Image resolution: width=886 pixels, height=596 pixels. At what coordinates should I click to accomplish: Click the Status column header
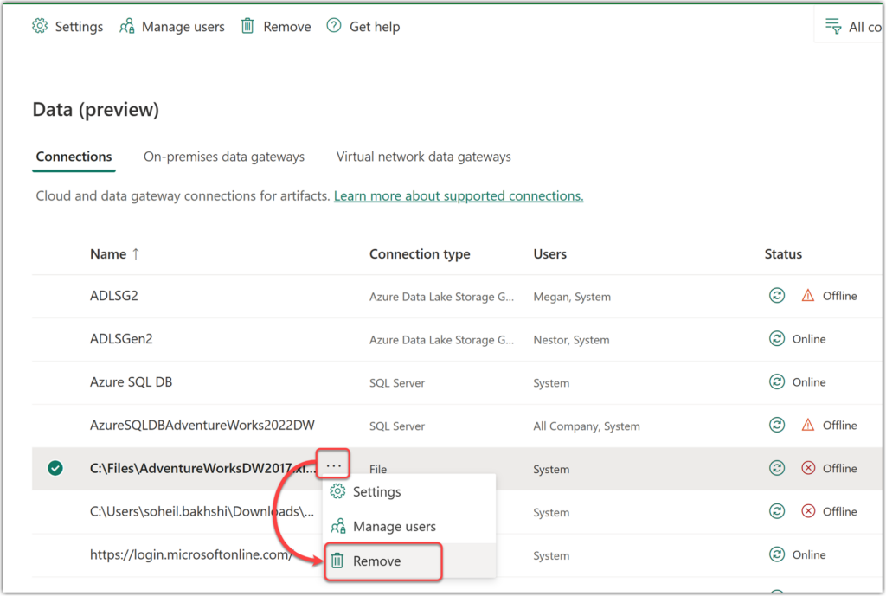tap(783, 254)
